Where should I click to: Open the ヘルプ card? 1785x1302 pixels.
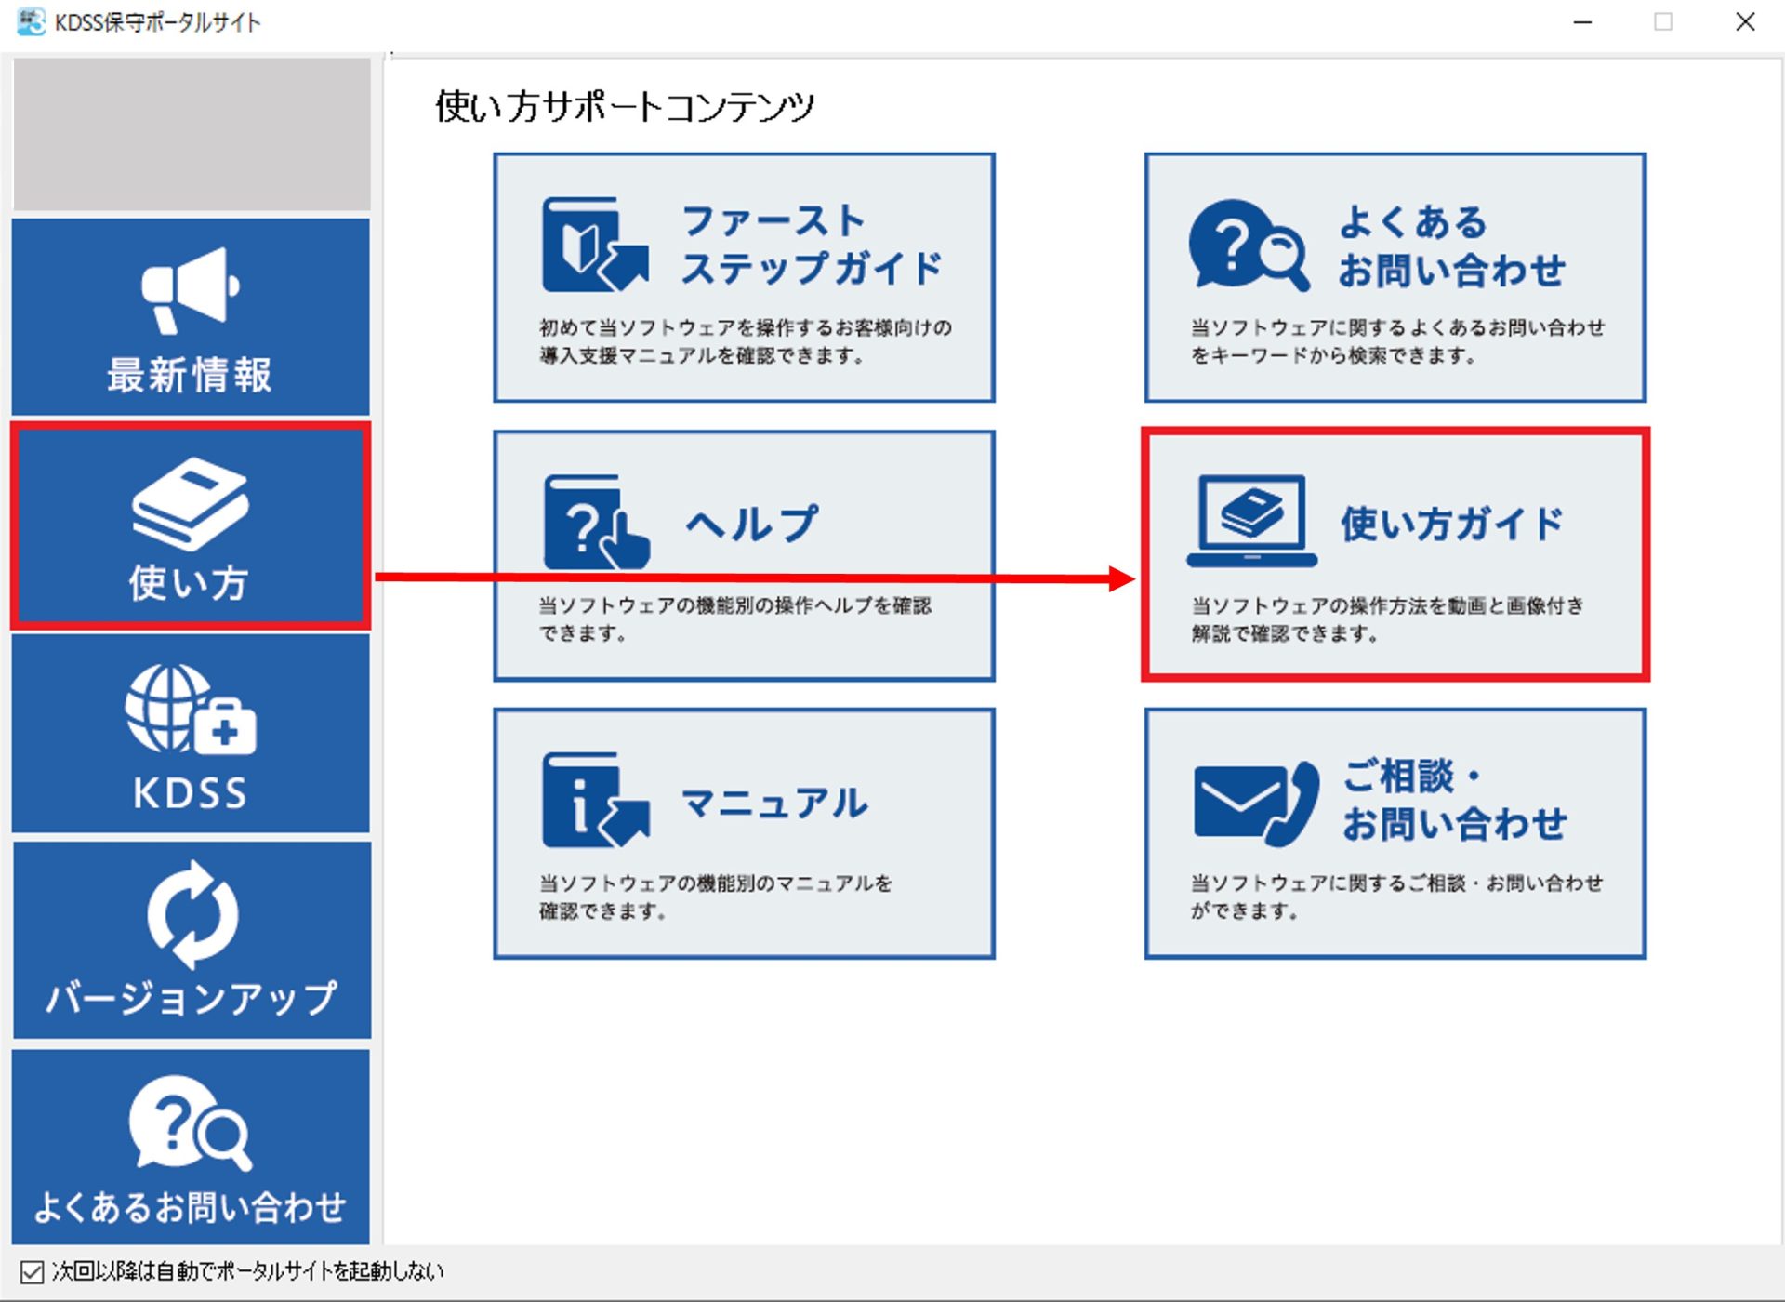(x=744, y=553)
